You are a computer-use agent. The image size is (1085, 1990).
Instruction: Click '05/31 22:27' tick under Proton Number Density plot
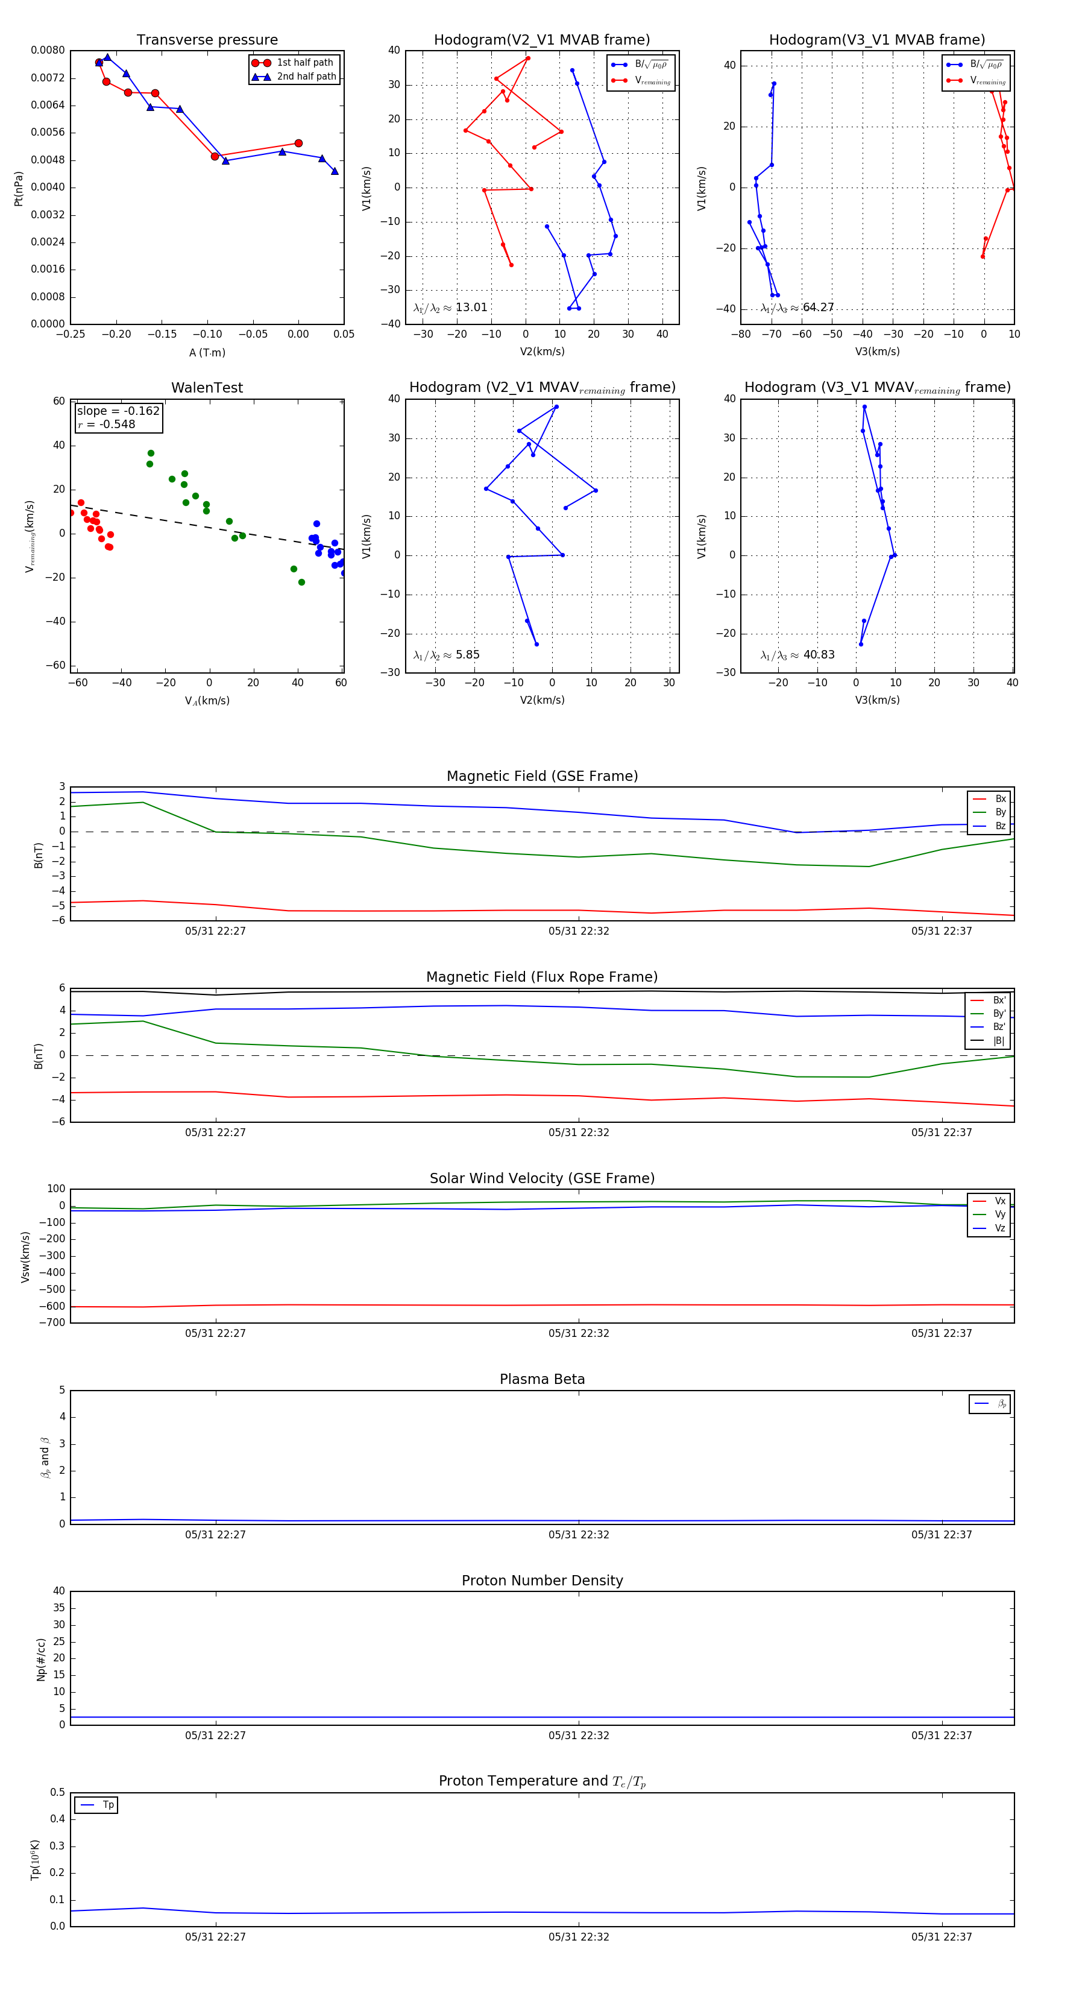pos(215,1735)
